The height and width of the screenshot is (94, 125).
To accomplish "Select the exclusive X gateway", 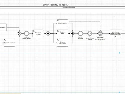I will click(19, 34).
